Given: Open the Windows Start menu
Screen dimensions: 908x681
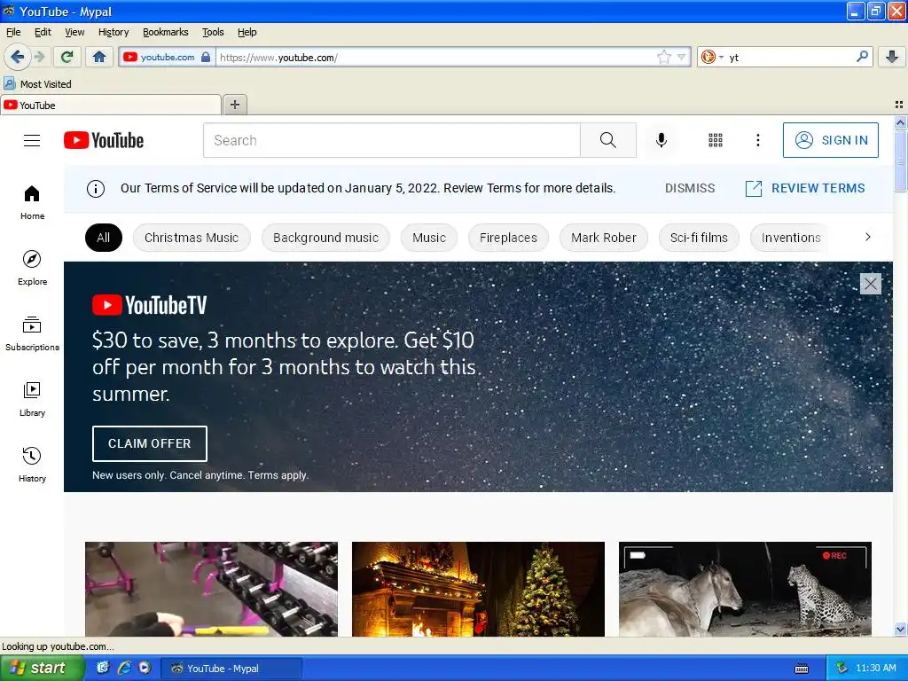Looking at the screenshot, I should coord(43,669).
